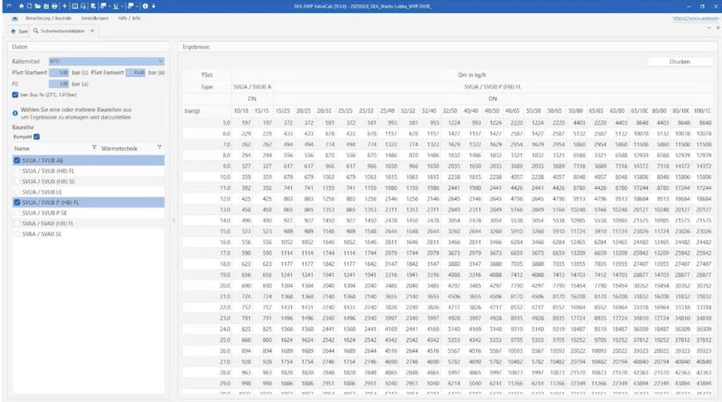This screenshot has height=402, width=722.
Task: Click the round info icon in title toolbar
Action: [145, 7]
